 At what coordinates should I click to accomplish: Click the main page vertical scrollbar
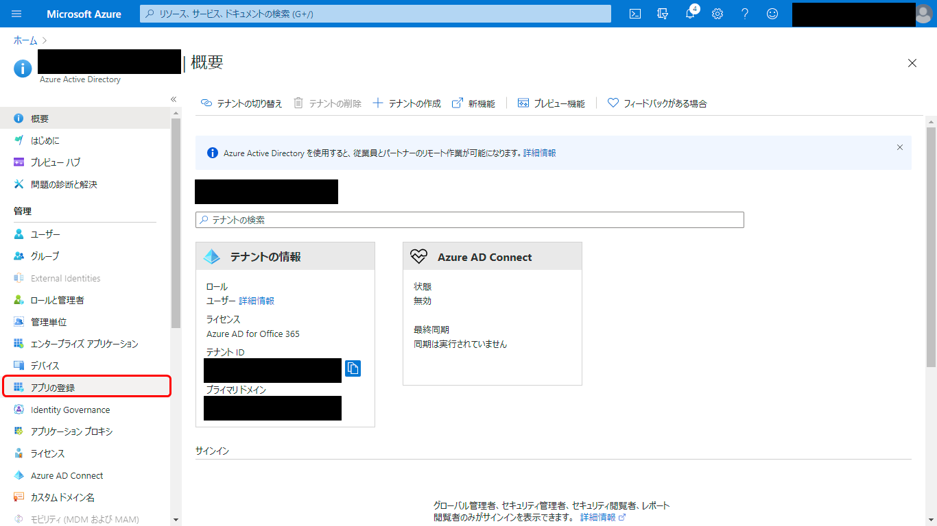[931, 247]
